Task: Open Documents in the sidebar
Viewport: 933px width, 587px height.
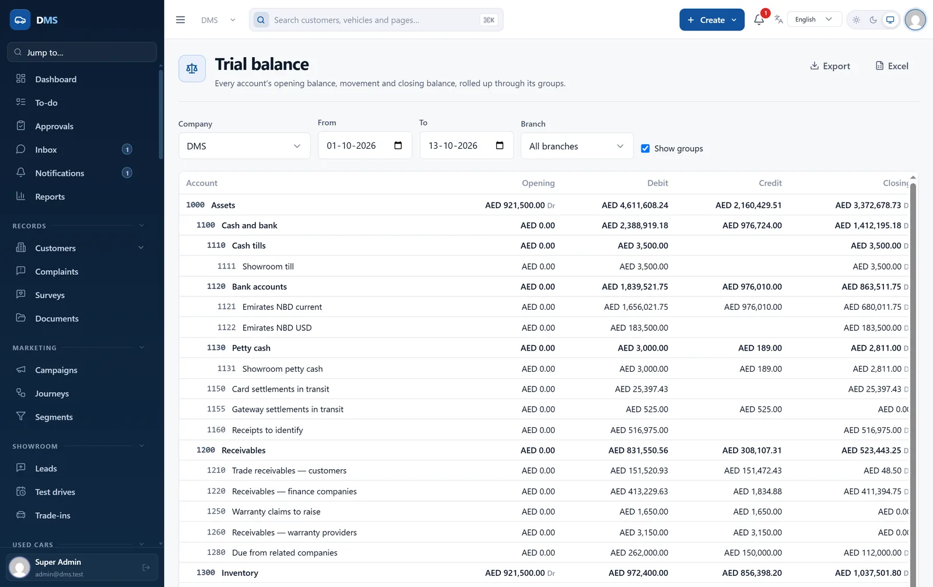Action: click(82, 318)
